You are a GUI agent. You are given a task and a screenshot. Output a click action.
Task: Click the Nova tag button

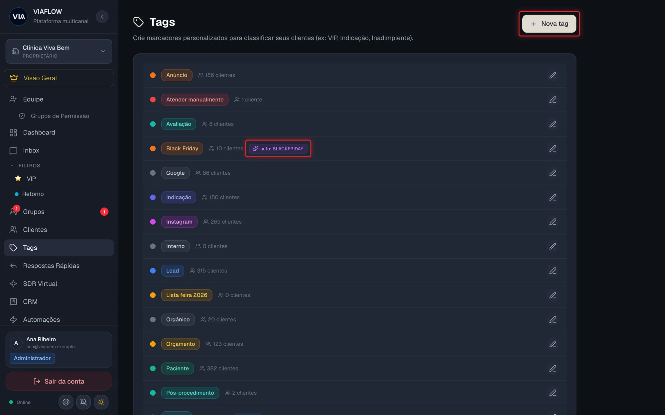(x=549, y=24)
